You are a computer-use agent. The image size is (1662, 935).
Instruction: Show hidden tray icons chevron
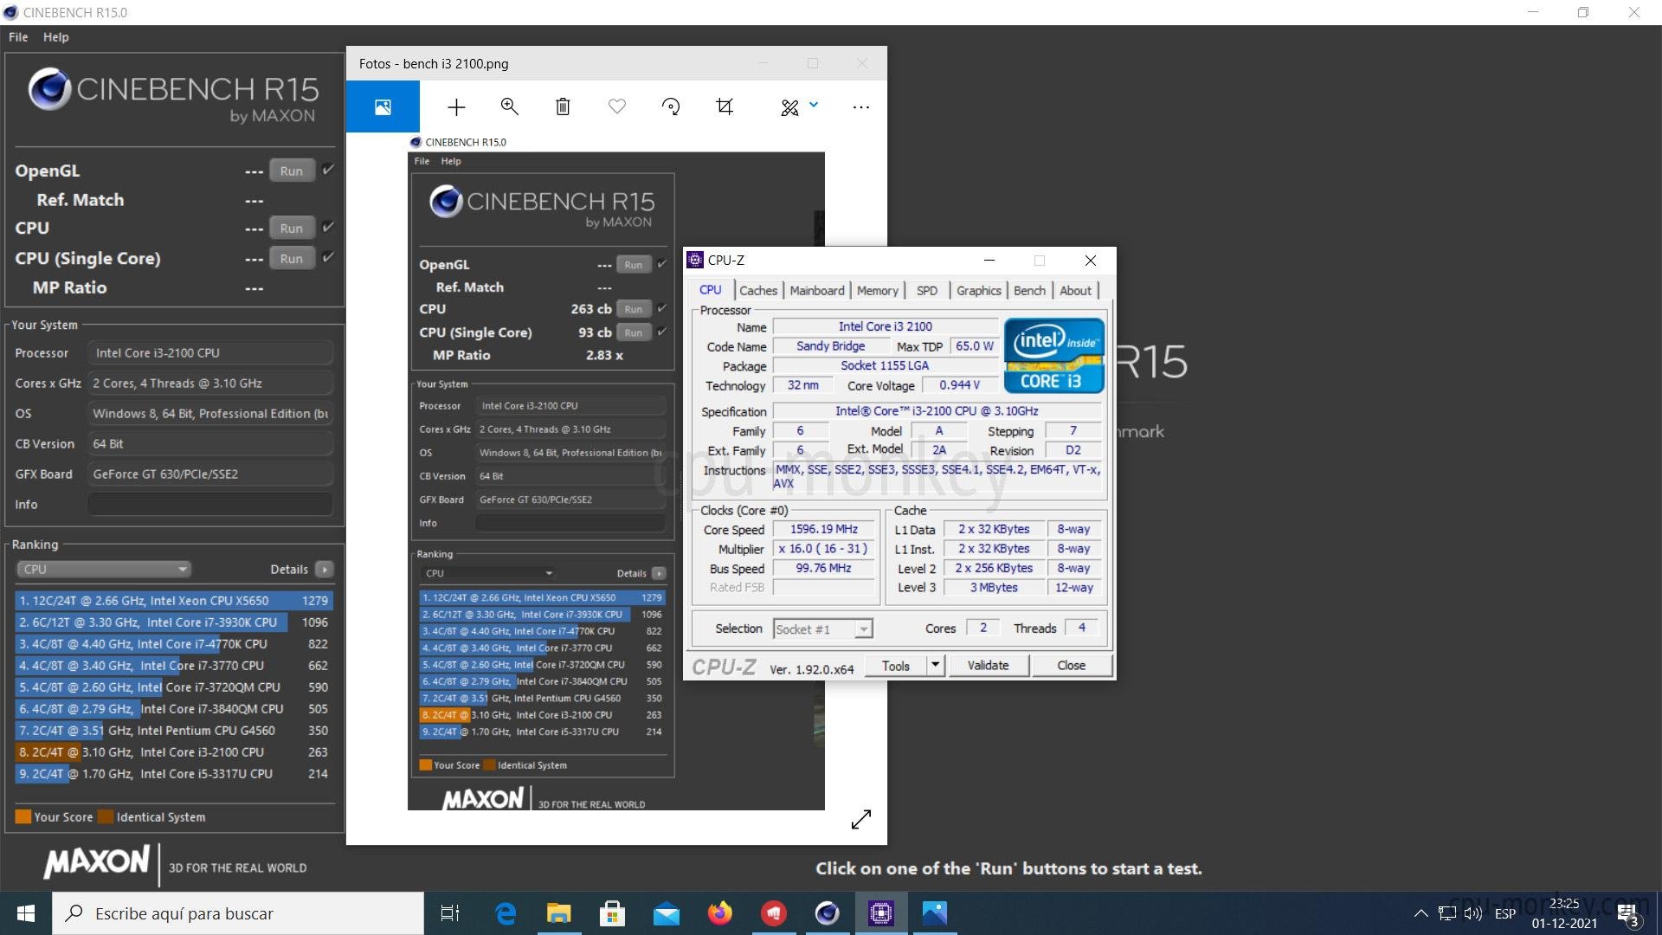click(1420, 913)
